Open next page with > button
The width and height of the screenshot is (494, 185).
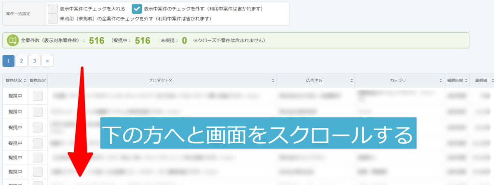click(x=47, y=61)
